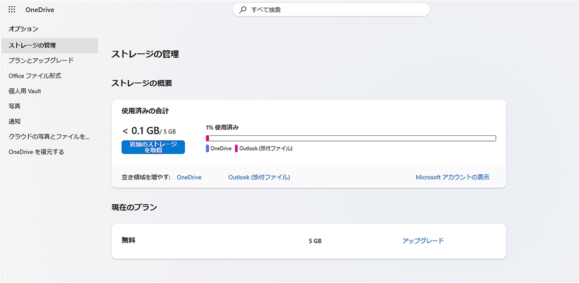Image resolution: width=579 pixels, height=283 pixels.
Task: Open 個人用 Vault options
Action: tap(25, 91)
